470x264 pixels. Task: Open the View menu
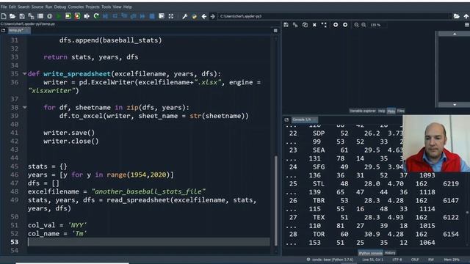pos(117,7)
